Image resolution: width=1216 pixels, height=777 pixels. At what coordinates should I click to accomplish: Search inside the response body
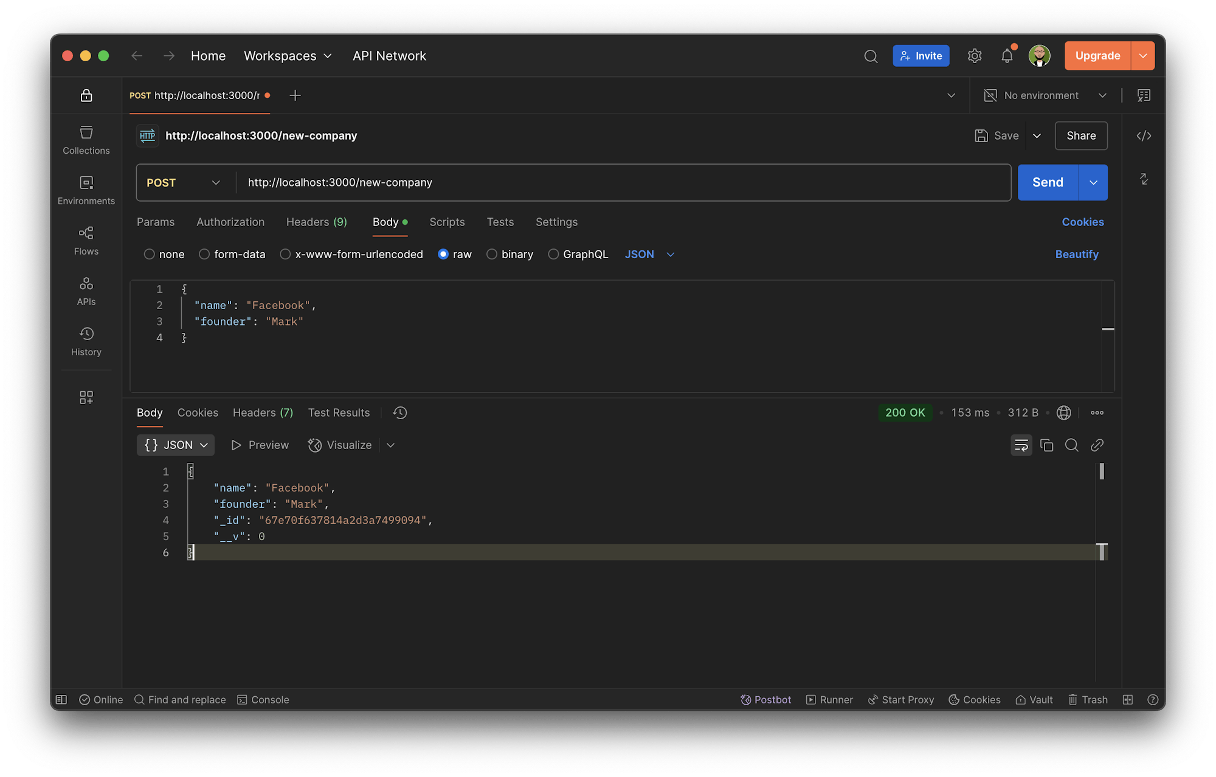pyautogui.click(x=1071, y=445)
